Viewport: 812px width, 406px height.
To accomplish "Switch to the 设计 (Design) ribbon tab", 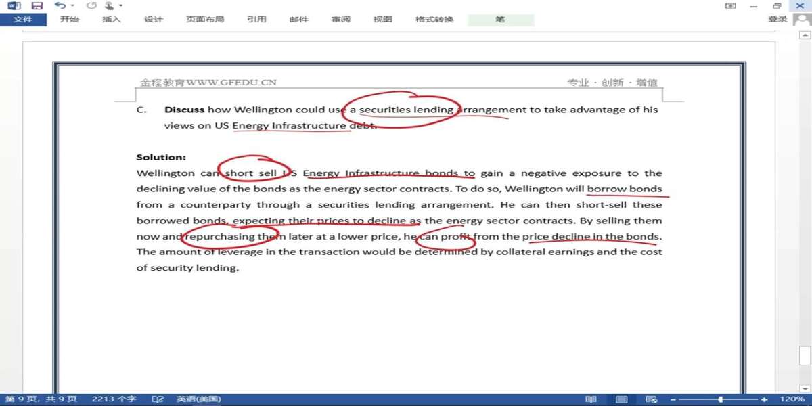I will (154, 20).
